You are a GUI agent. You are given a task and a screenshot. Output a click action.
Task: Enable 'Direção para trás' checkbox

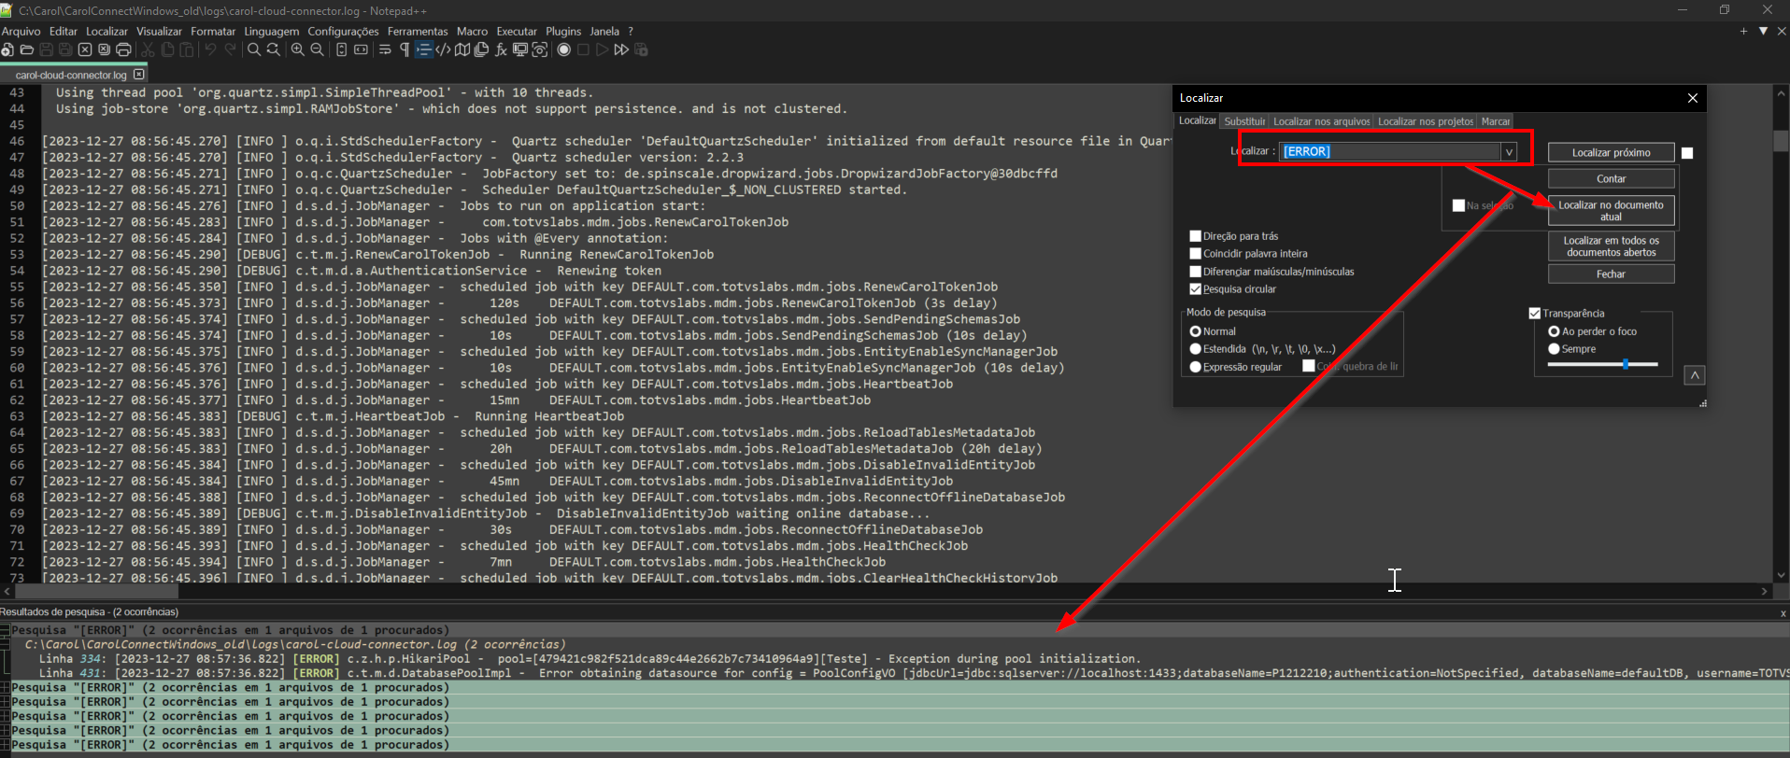(1195, 236)
